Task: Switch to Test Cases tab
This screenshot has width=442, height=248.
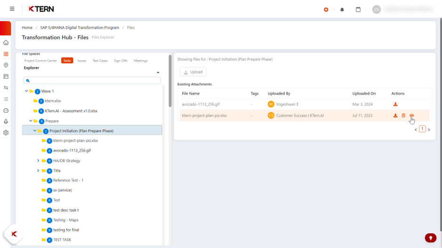Action: [100, 61]
